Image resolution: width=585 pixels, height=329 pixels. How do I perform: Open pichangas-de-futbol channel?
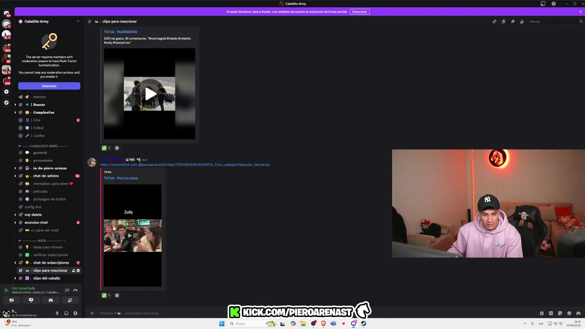49,199
